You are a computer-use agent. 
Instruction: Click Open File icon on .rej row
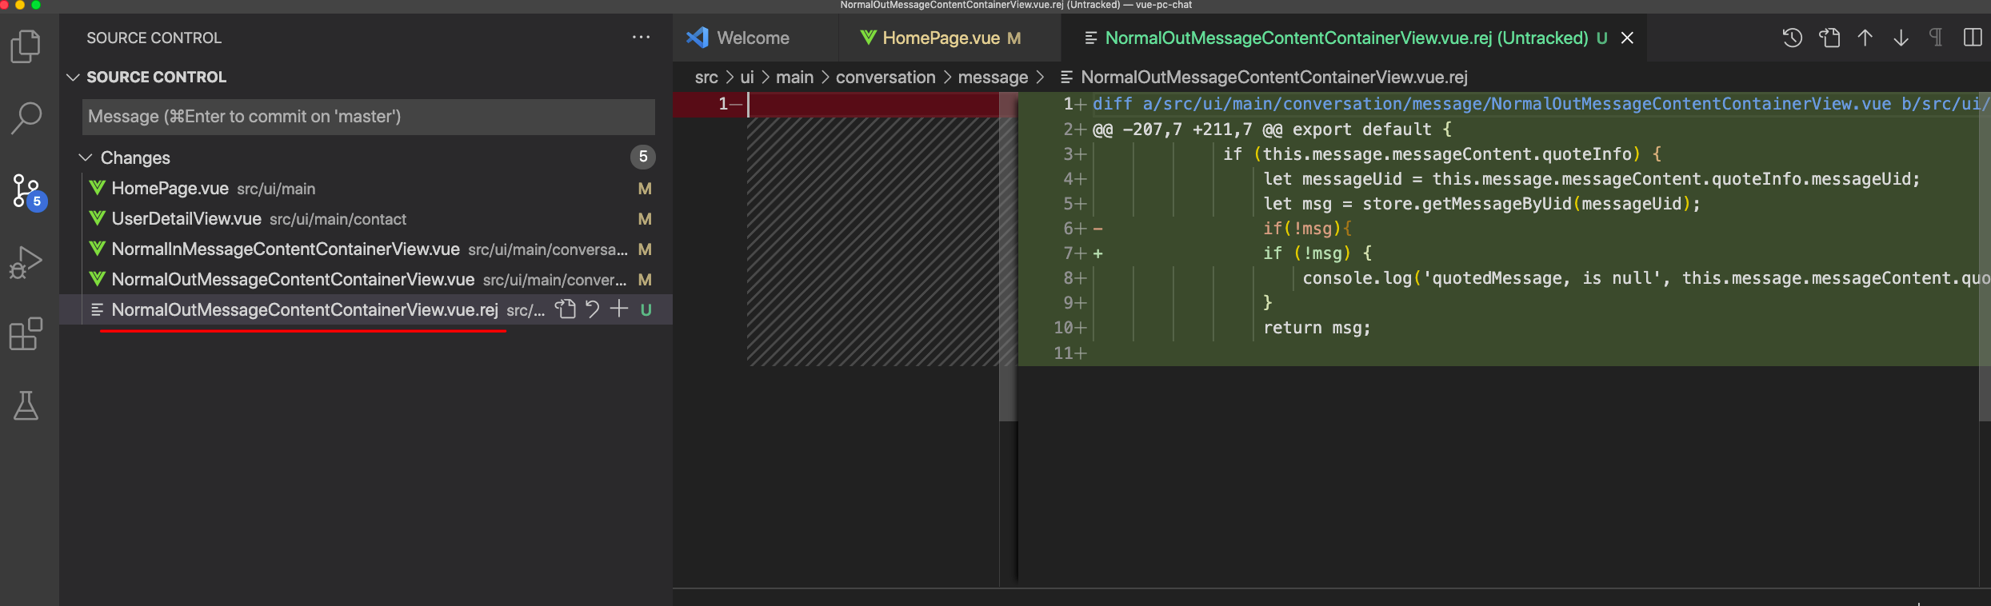pyautogui.click(x=566, y=309)
